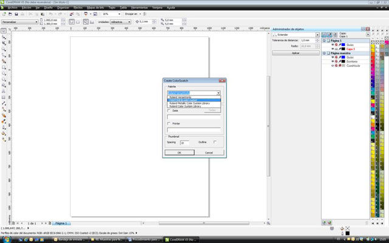The image size is (389, 243).
Task: Click the OK button in Create ColorSwatch
Action: [179, 152]
